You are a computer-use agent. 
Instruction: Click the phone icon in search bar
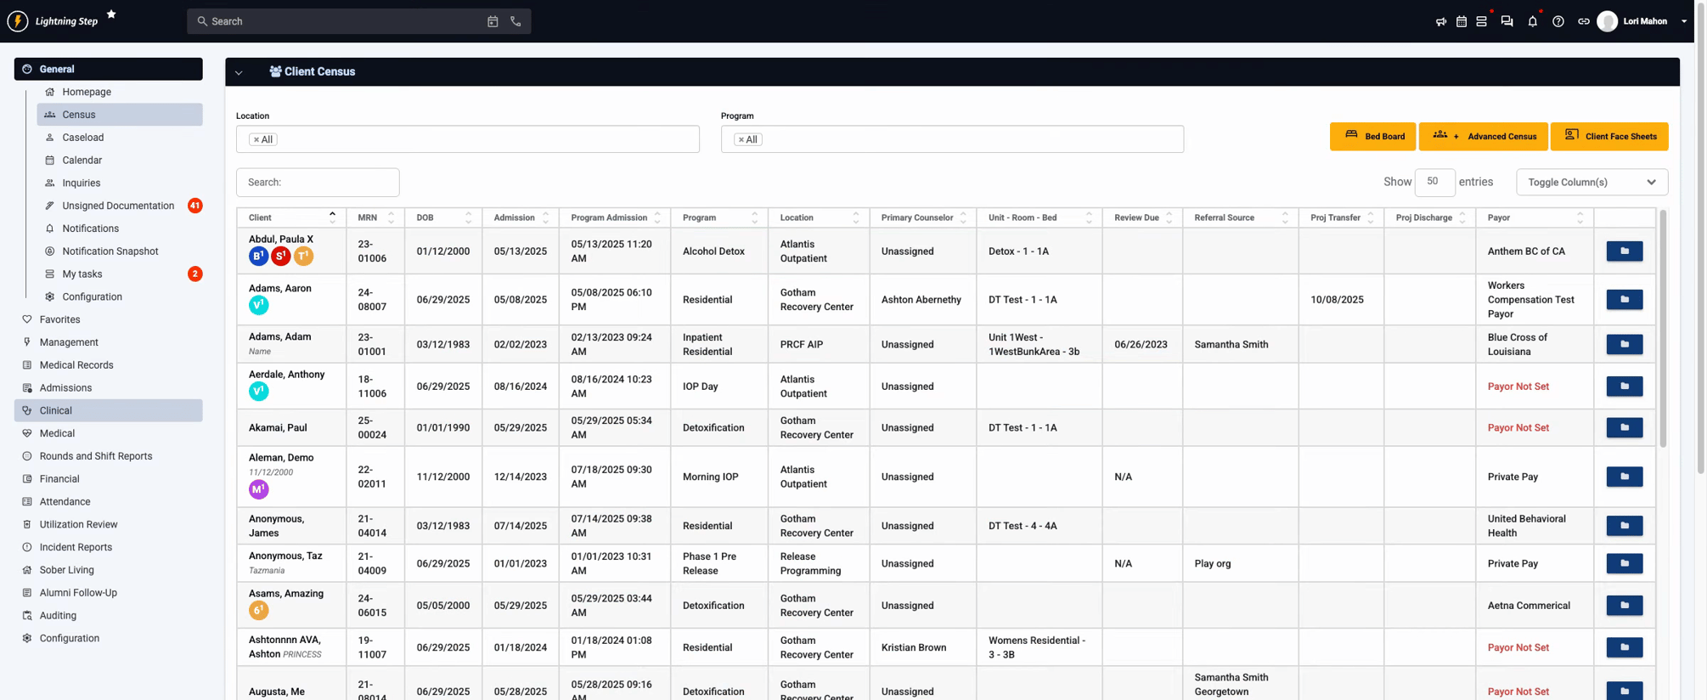(515, 21)
